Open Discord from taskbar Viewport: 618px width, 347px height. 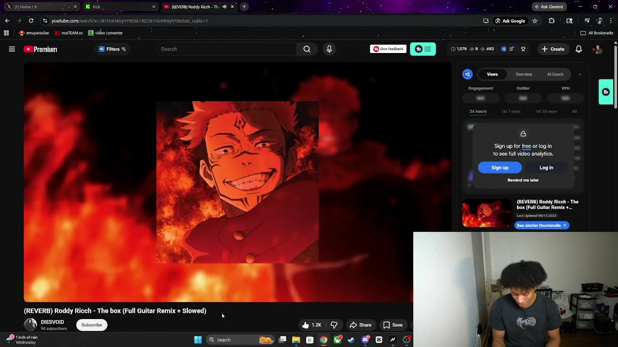[x=365, y=340]
